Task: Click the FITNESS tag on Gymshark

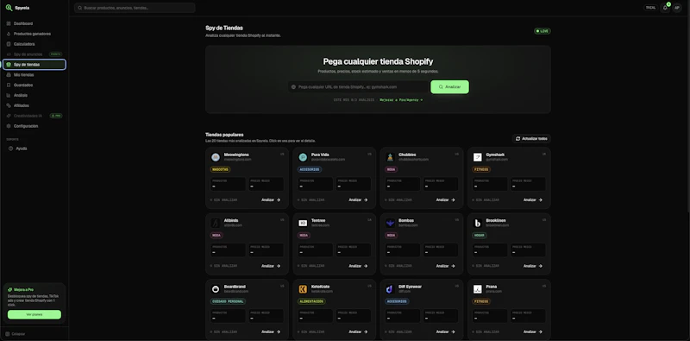Action: point(481,169)
